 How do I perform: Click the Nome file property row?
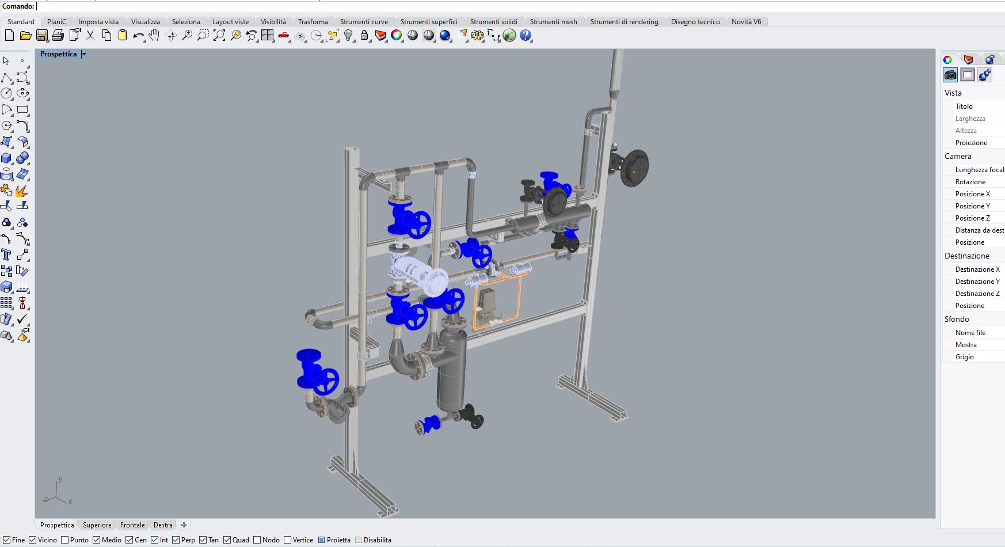(973, 333)
